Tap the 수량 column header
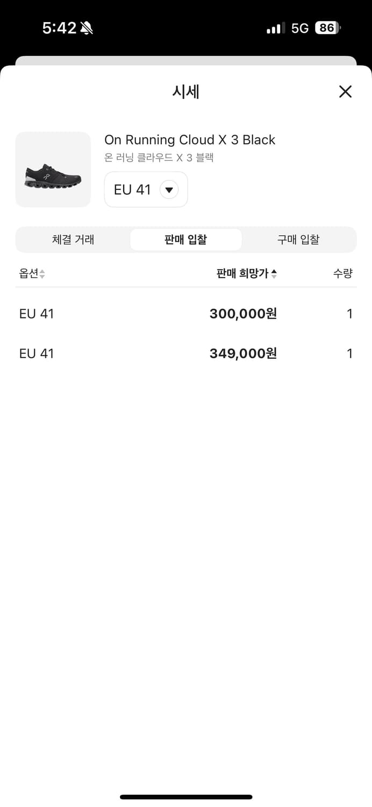The image size is (372, 807). (x=342, y=274)
